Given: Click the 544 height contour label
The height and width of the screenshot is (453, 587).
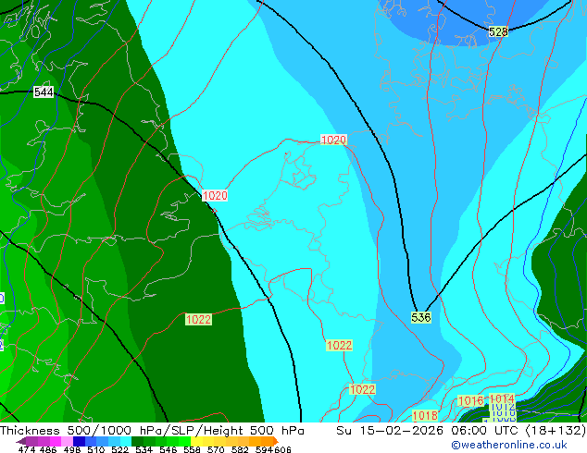Looking at the screenshot, I should 44,92.
